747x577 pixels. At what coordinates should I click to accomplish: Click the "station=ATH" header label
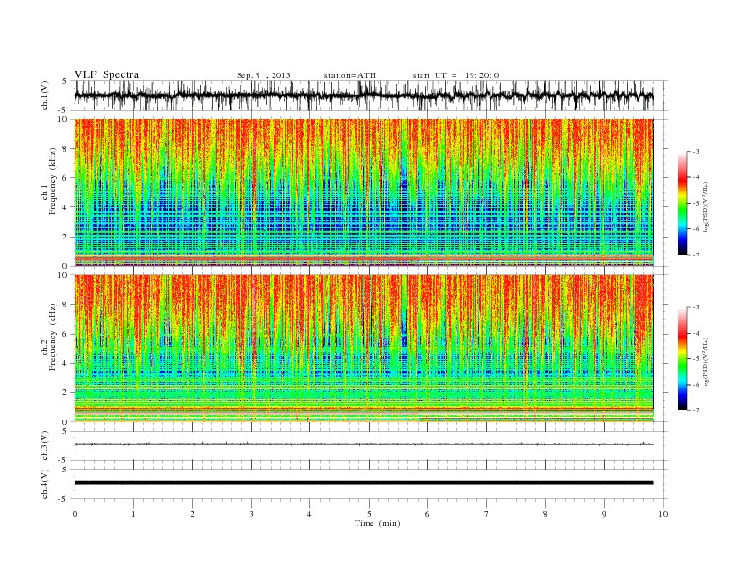[x=350, y=75]
